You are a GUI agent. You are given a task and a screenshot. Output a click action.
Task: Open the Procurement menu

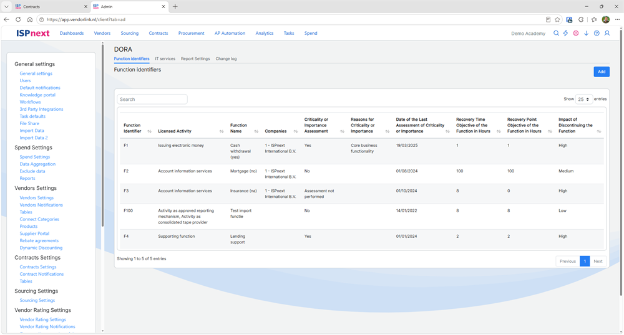click(192, 34)
